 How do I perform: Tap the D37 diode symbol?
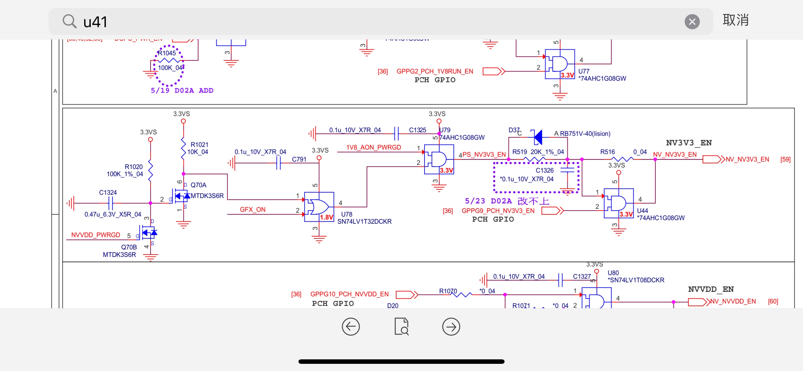[x=538, y=137]
